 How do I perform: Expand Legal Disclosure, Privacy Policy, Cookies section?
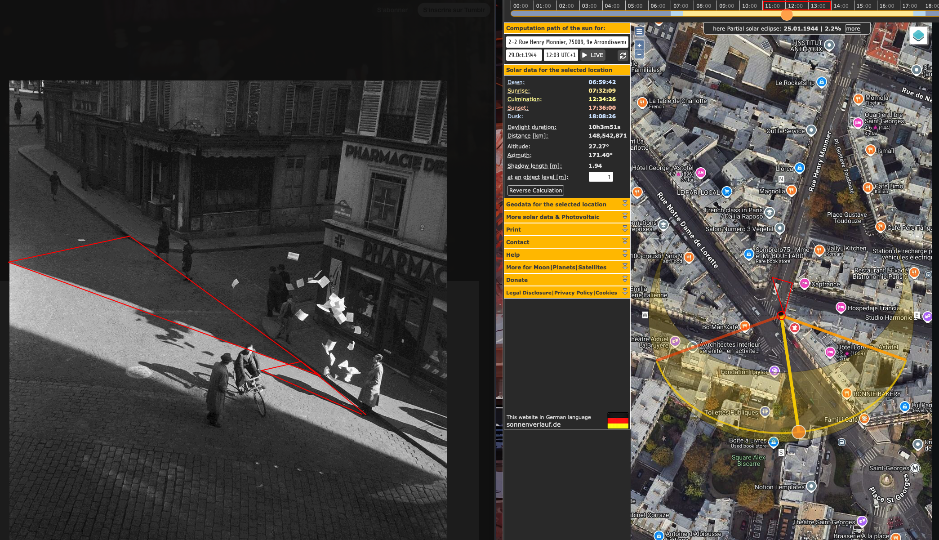(567, 292)
